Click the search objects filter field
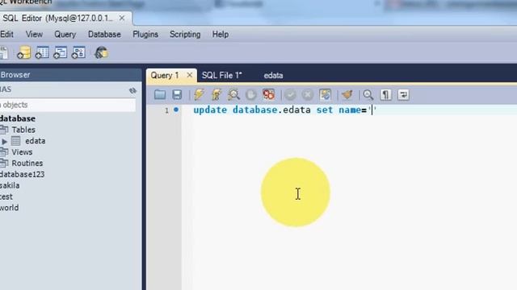This screenshot has width=517, height=290. [x=67, y=105]
